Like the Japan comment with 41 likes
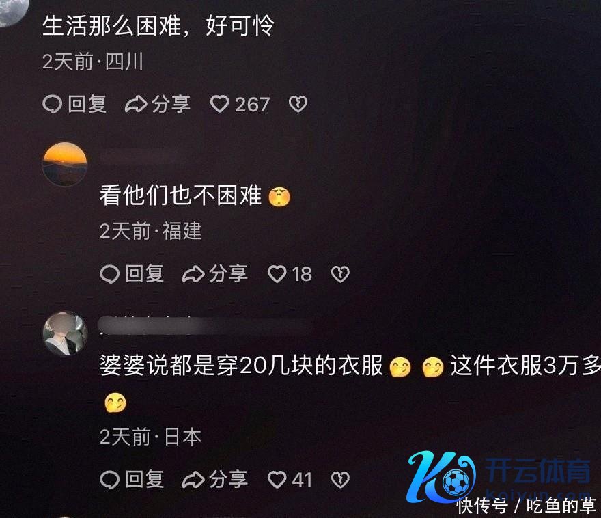The width and height of the screenshot is (601, 518). (277, 480)
